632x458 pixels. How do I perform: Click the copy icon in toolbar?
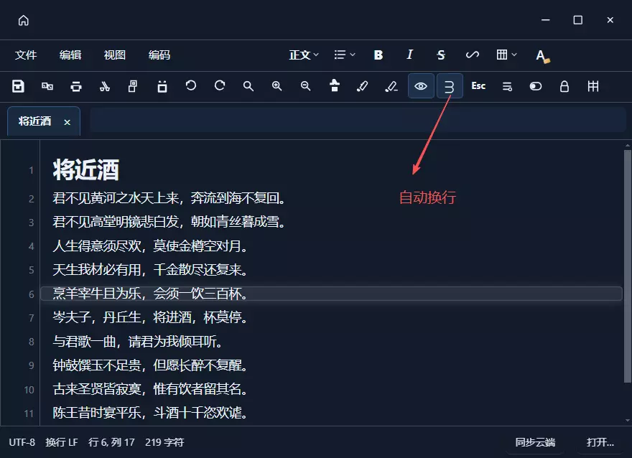coord(133,86)
